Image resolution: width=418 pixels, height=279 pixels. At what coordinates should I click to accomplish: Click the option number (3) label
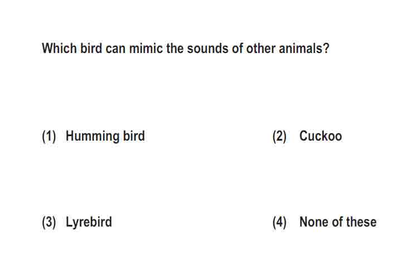(49, 223)
